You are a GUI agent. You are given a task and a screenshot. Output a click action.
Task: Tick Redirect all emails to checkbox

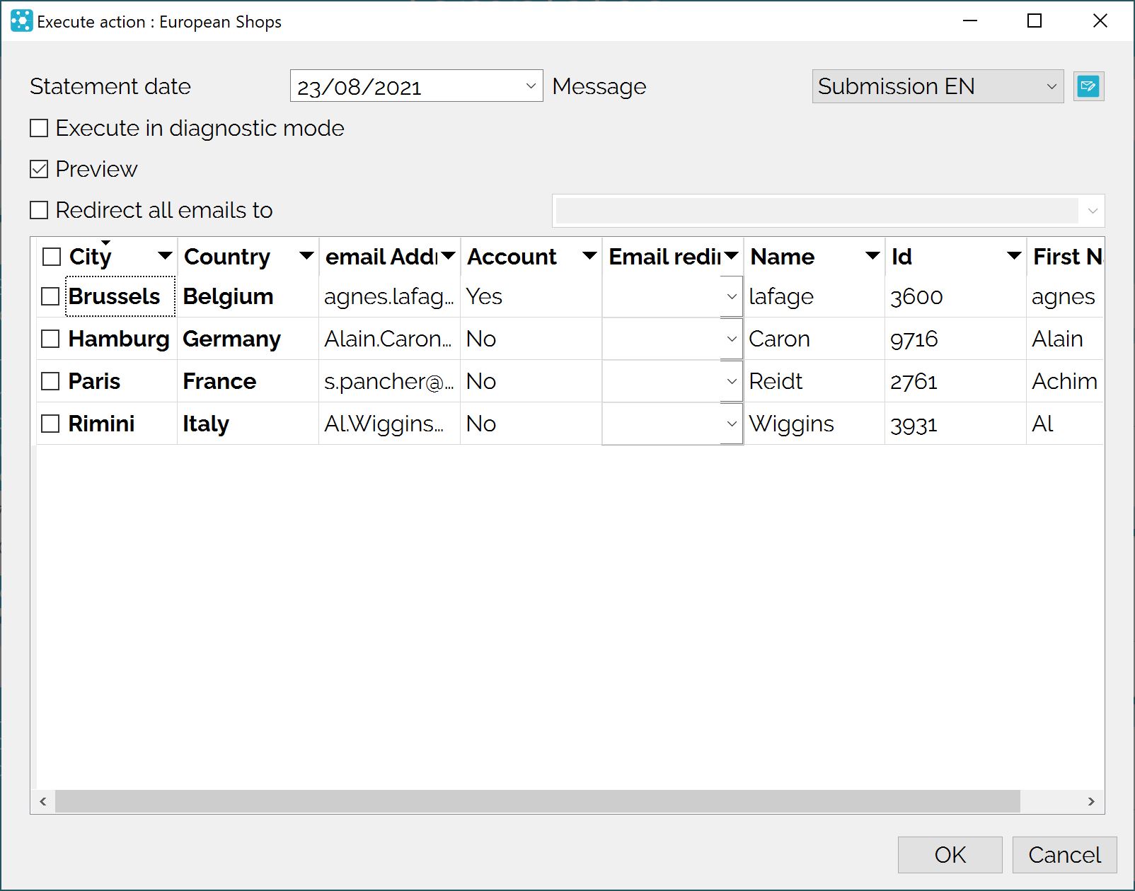click(x=39, y=210)
